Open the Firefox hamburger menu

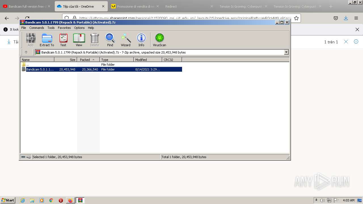(x=356, y=18)
